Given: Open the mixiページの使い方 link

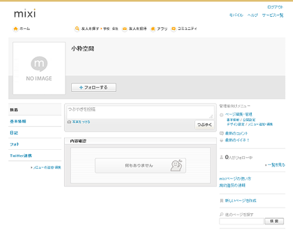Looking at the screenshot, I should pyautogui.click(x=235, y=178).
